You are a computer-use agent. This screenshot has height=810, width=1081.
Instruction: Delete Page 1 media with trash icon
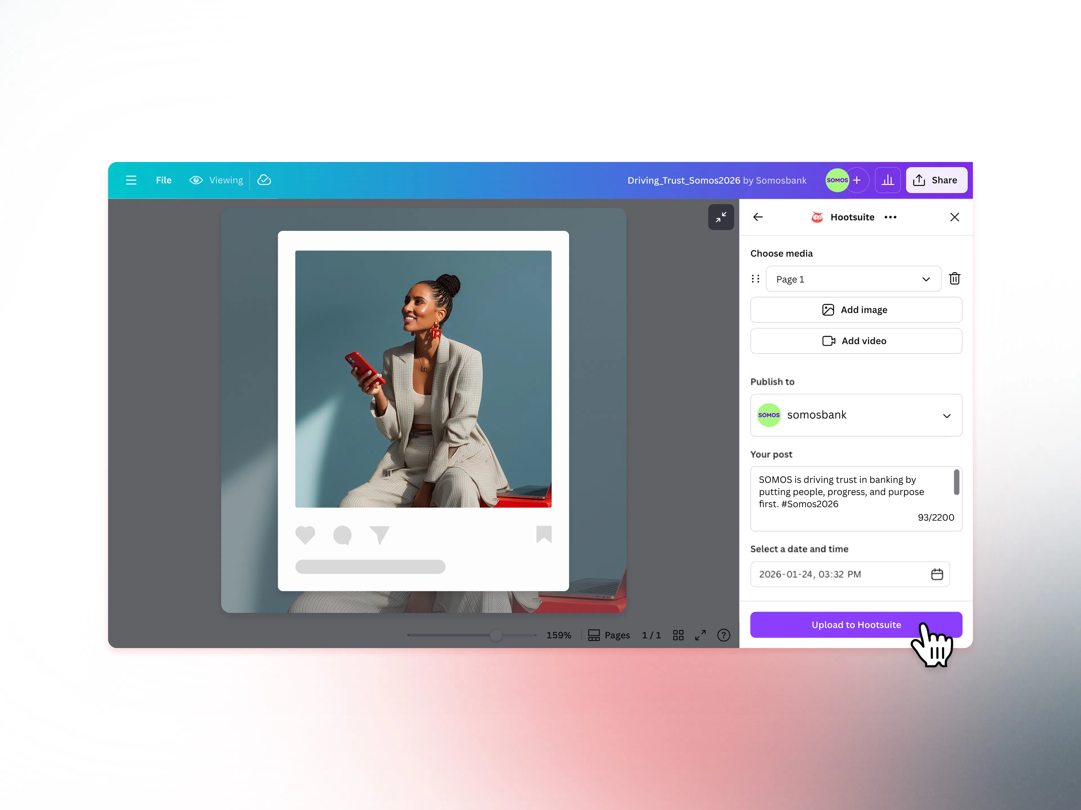point(954,279)
